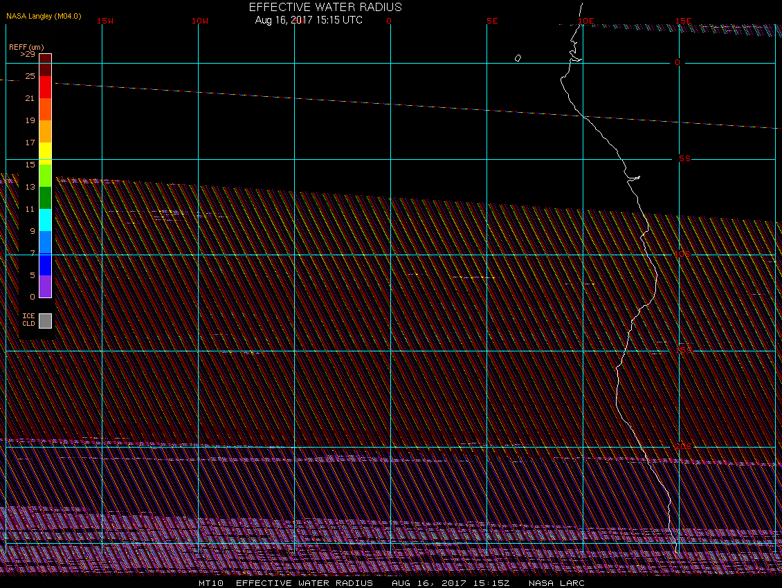Click the legend value 25

[x=30, y=76]
